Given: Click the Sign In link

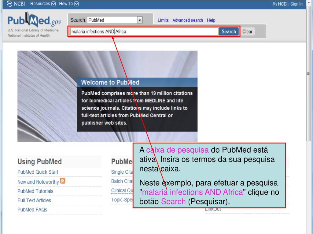Looking at the screenshot, I should point(296,4).
